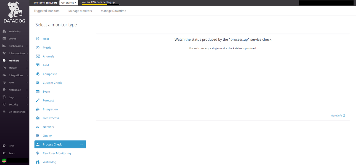This screenshot has width=356, height=165.
Task: Expand the Infrastructure submenu arrow
Action: 27,53
